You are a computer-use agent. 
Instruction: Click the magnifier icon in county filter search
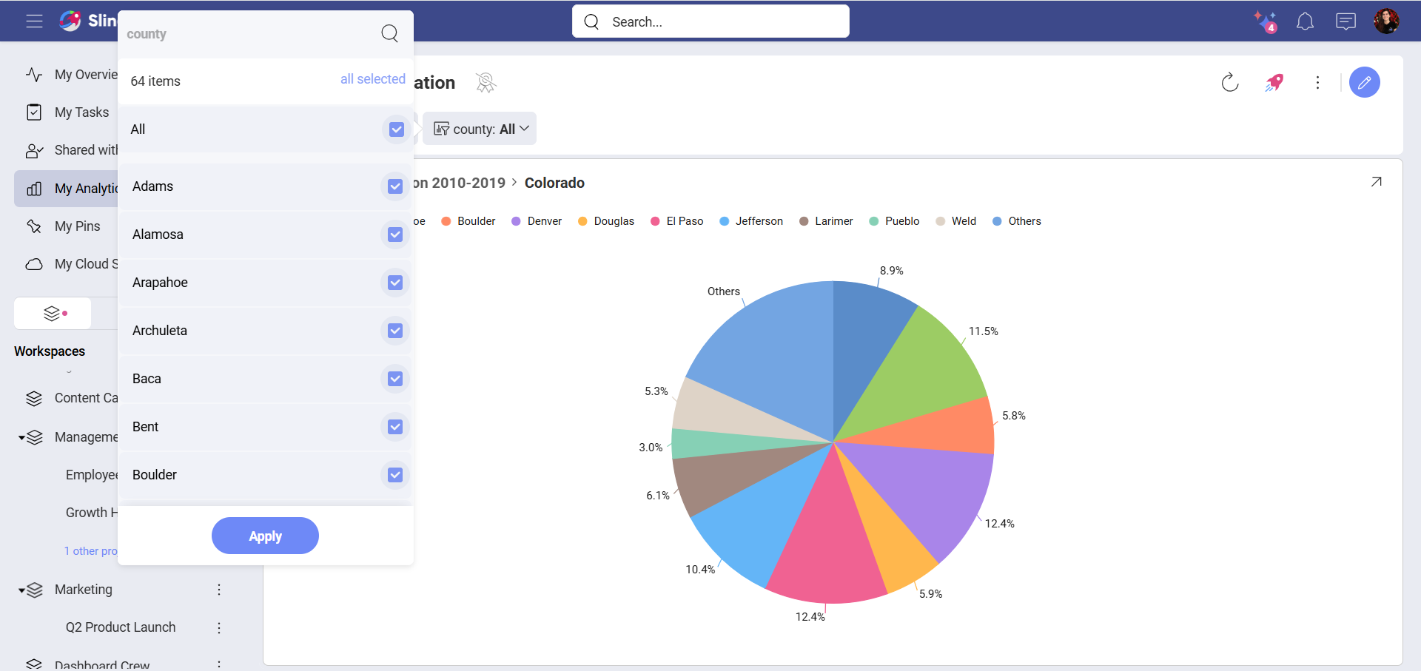389,33
